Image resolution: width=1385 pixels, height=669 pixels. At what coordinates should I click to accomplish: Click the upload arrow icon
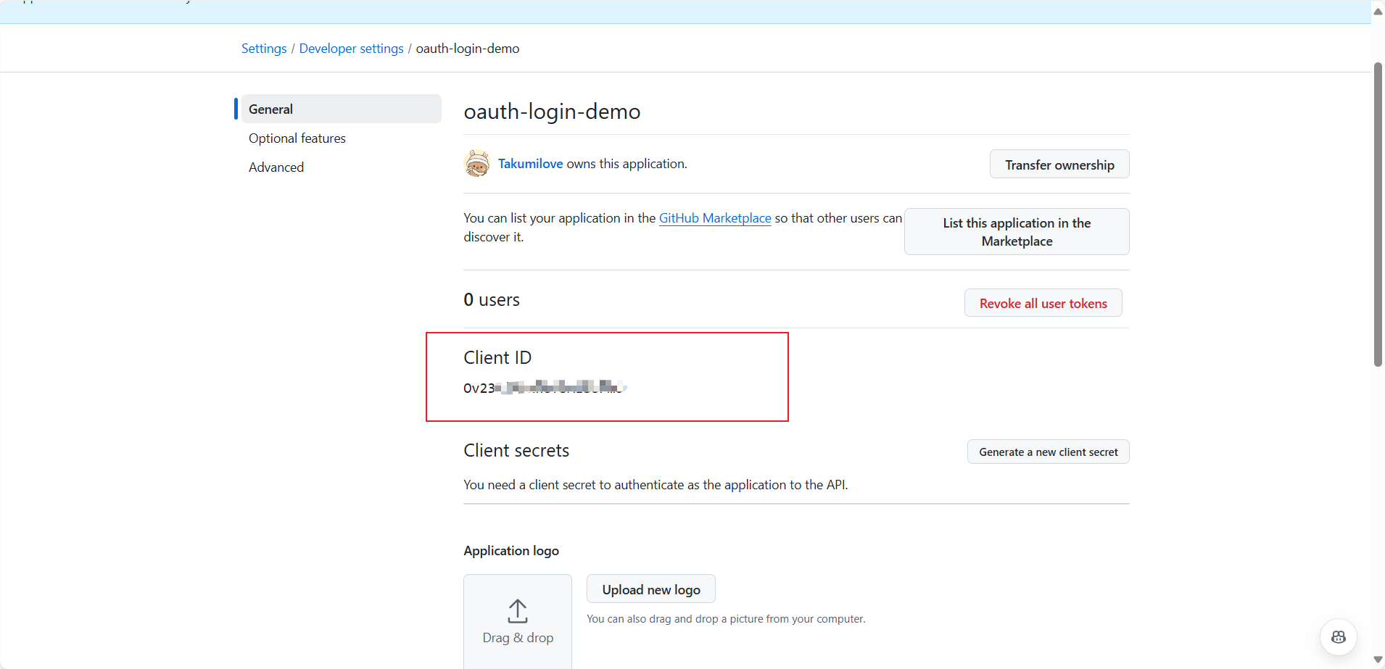point(518,611)
